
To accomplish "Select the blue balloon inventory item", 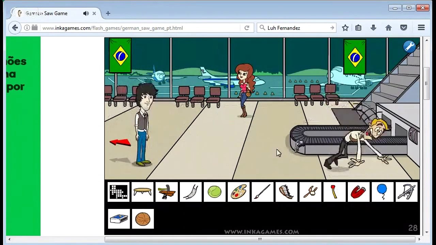I will pos(383,192).
